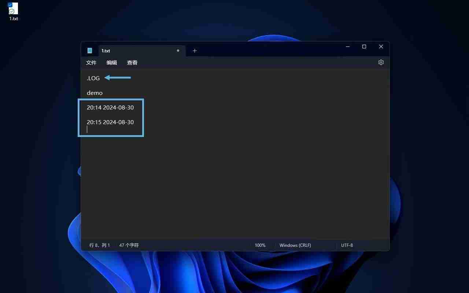The width and height of the screenshot is (469, 293).
Task: Click the 行8, 列1 cursor position indicator
Action: pyautogui.click(x=99, y=245)
